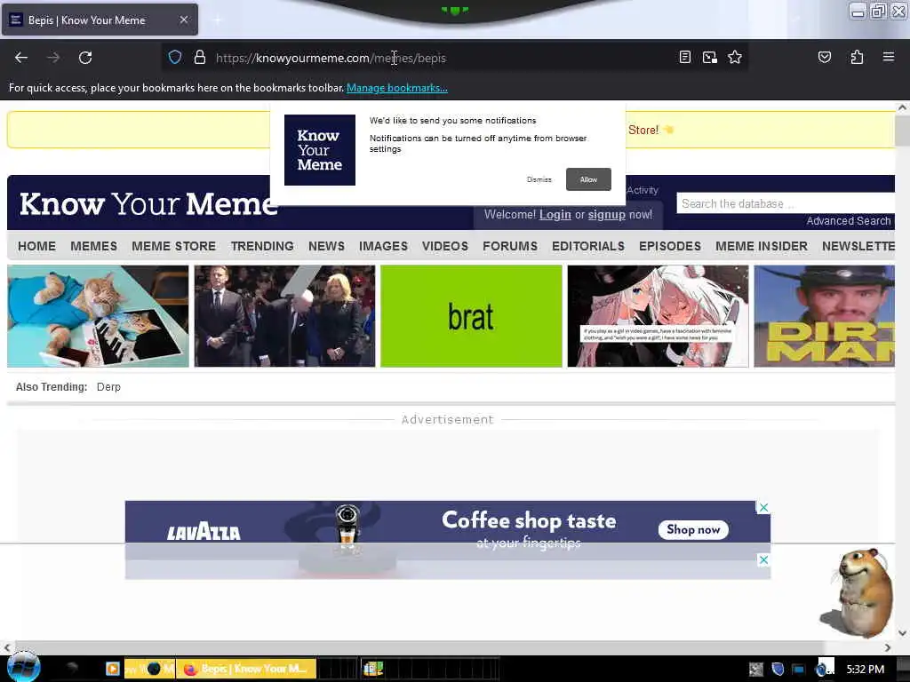This screenshot has height=682, width=910.
Task: Click the horizontal scrollbar right arrow
Action: click(x=888, y=647)
